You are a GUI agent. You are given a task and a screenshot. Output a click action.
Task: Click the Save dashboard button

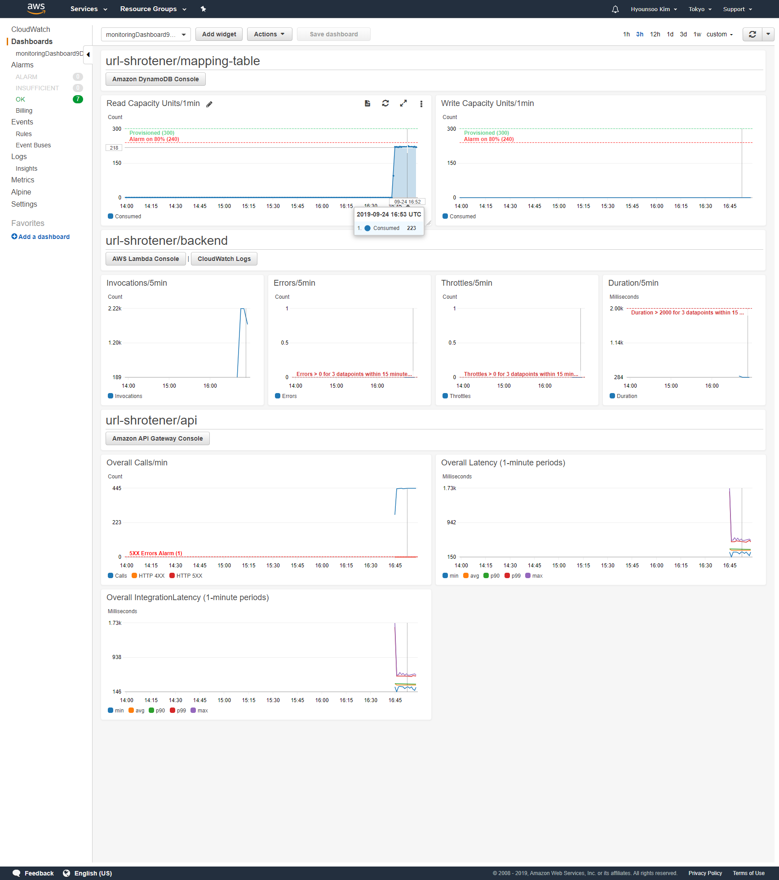click(x=334, y=34)
